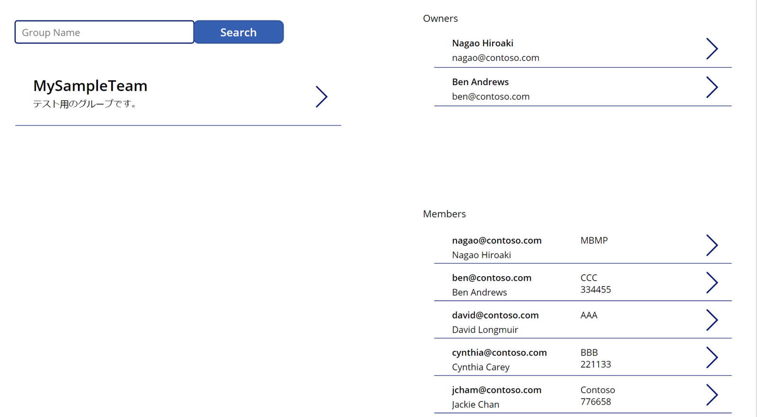Viewport: 757px width, 417px height.
Task: Click the MBMP company label
Action: 594,241
